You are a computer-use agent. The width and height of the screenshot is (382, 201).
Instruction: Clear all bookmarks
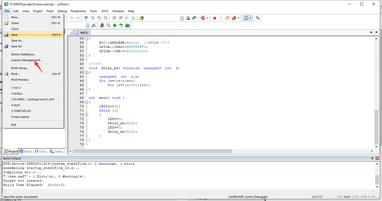(x=105, y=18)
